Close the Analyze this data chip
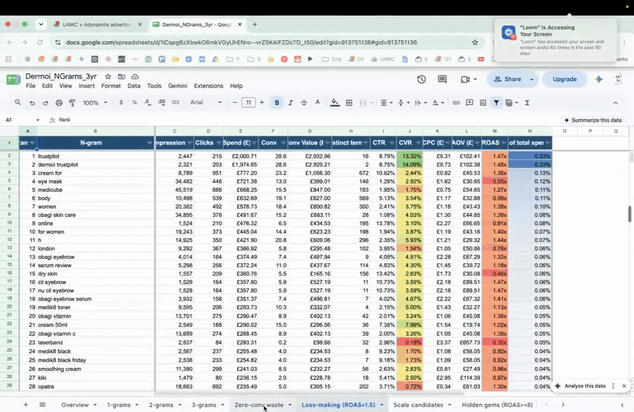 point(624,386)
